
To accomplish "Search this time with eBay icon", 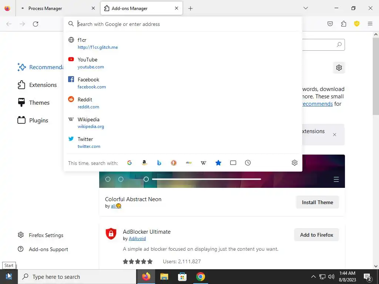I will [x=189, y=163].
